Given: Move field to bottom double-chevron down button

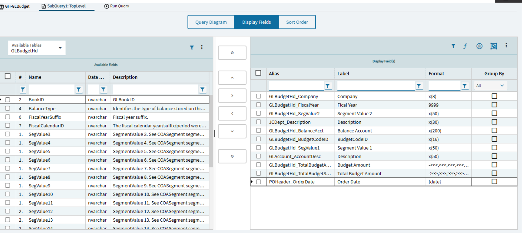Looking at the screenshot, I should (232, 156).
